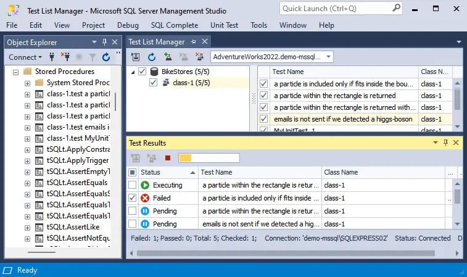Screen dimensions: 467x277
Task: Click the greyed flask icon beside the Add test icon
Action: 183,57
